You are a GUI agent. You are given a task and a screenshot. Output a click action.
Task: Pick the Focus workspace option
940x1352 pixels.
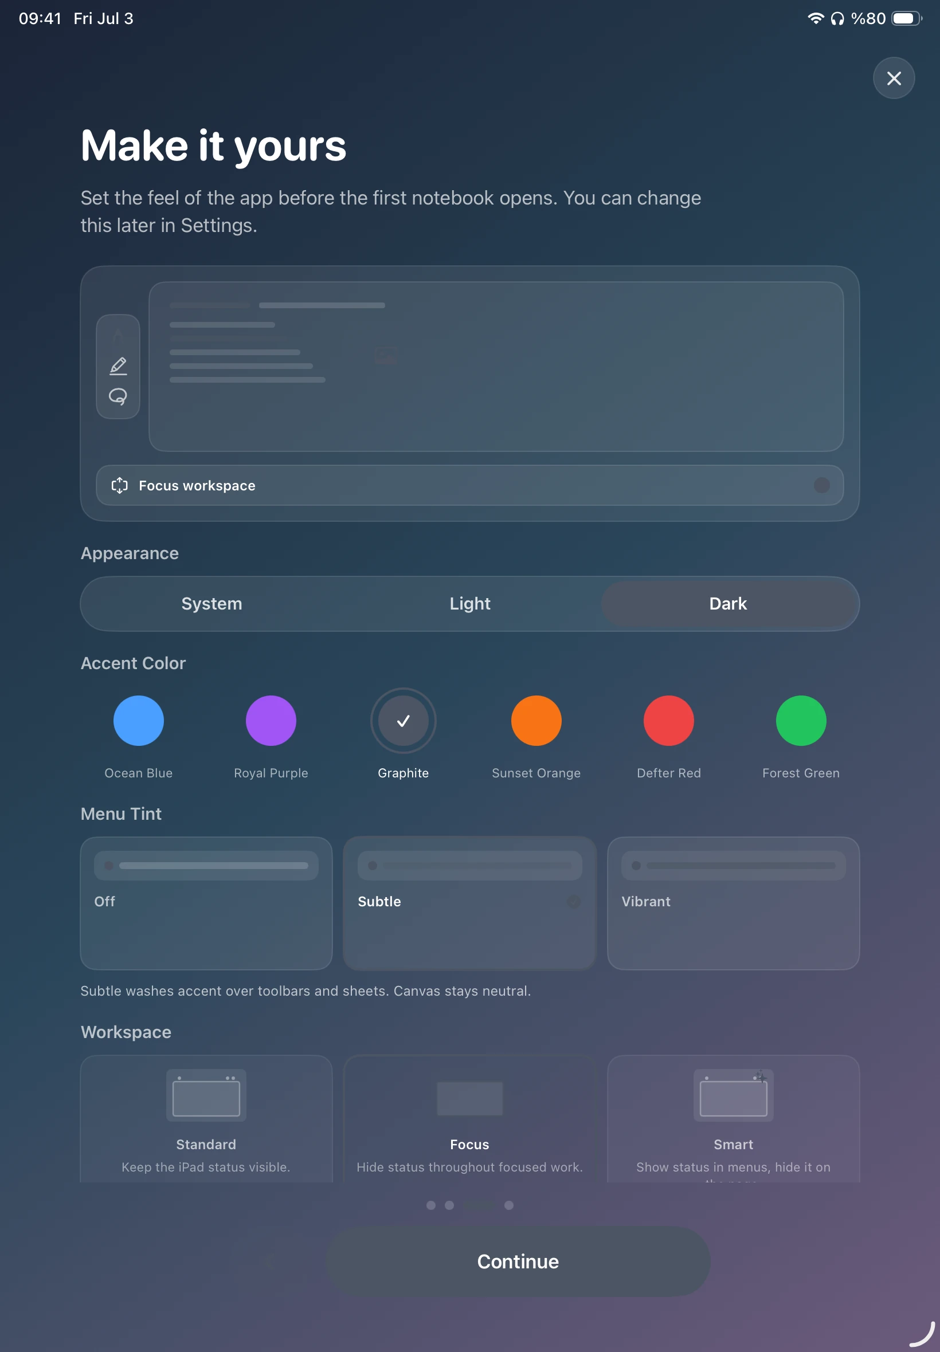pos(469,1119)
